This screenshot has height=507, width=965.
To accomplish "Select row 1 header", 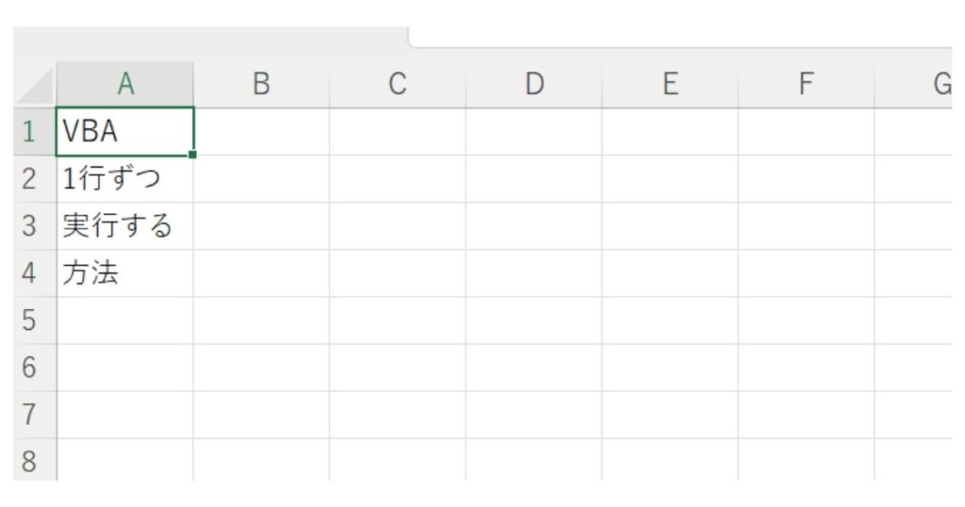I will click(29, 132).
